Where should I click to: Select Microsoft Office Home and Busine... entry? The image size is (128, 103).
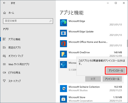[x=91, y=44]
